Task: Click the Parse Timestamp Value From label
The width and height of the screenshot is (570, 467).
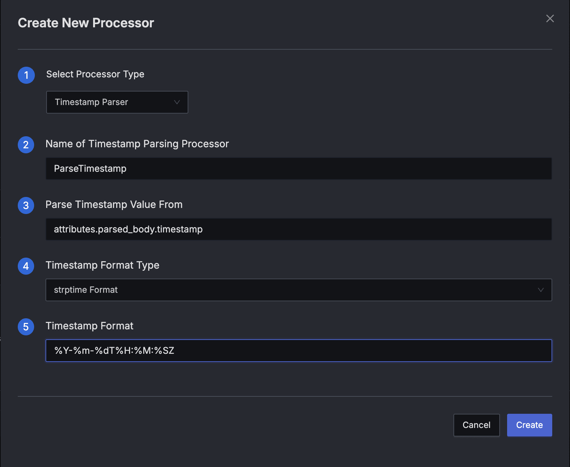Action: click(x=114, y=204)
